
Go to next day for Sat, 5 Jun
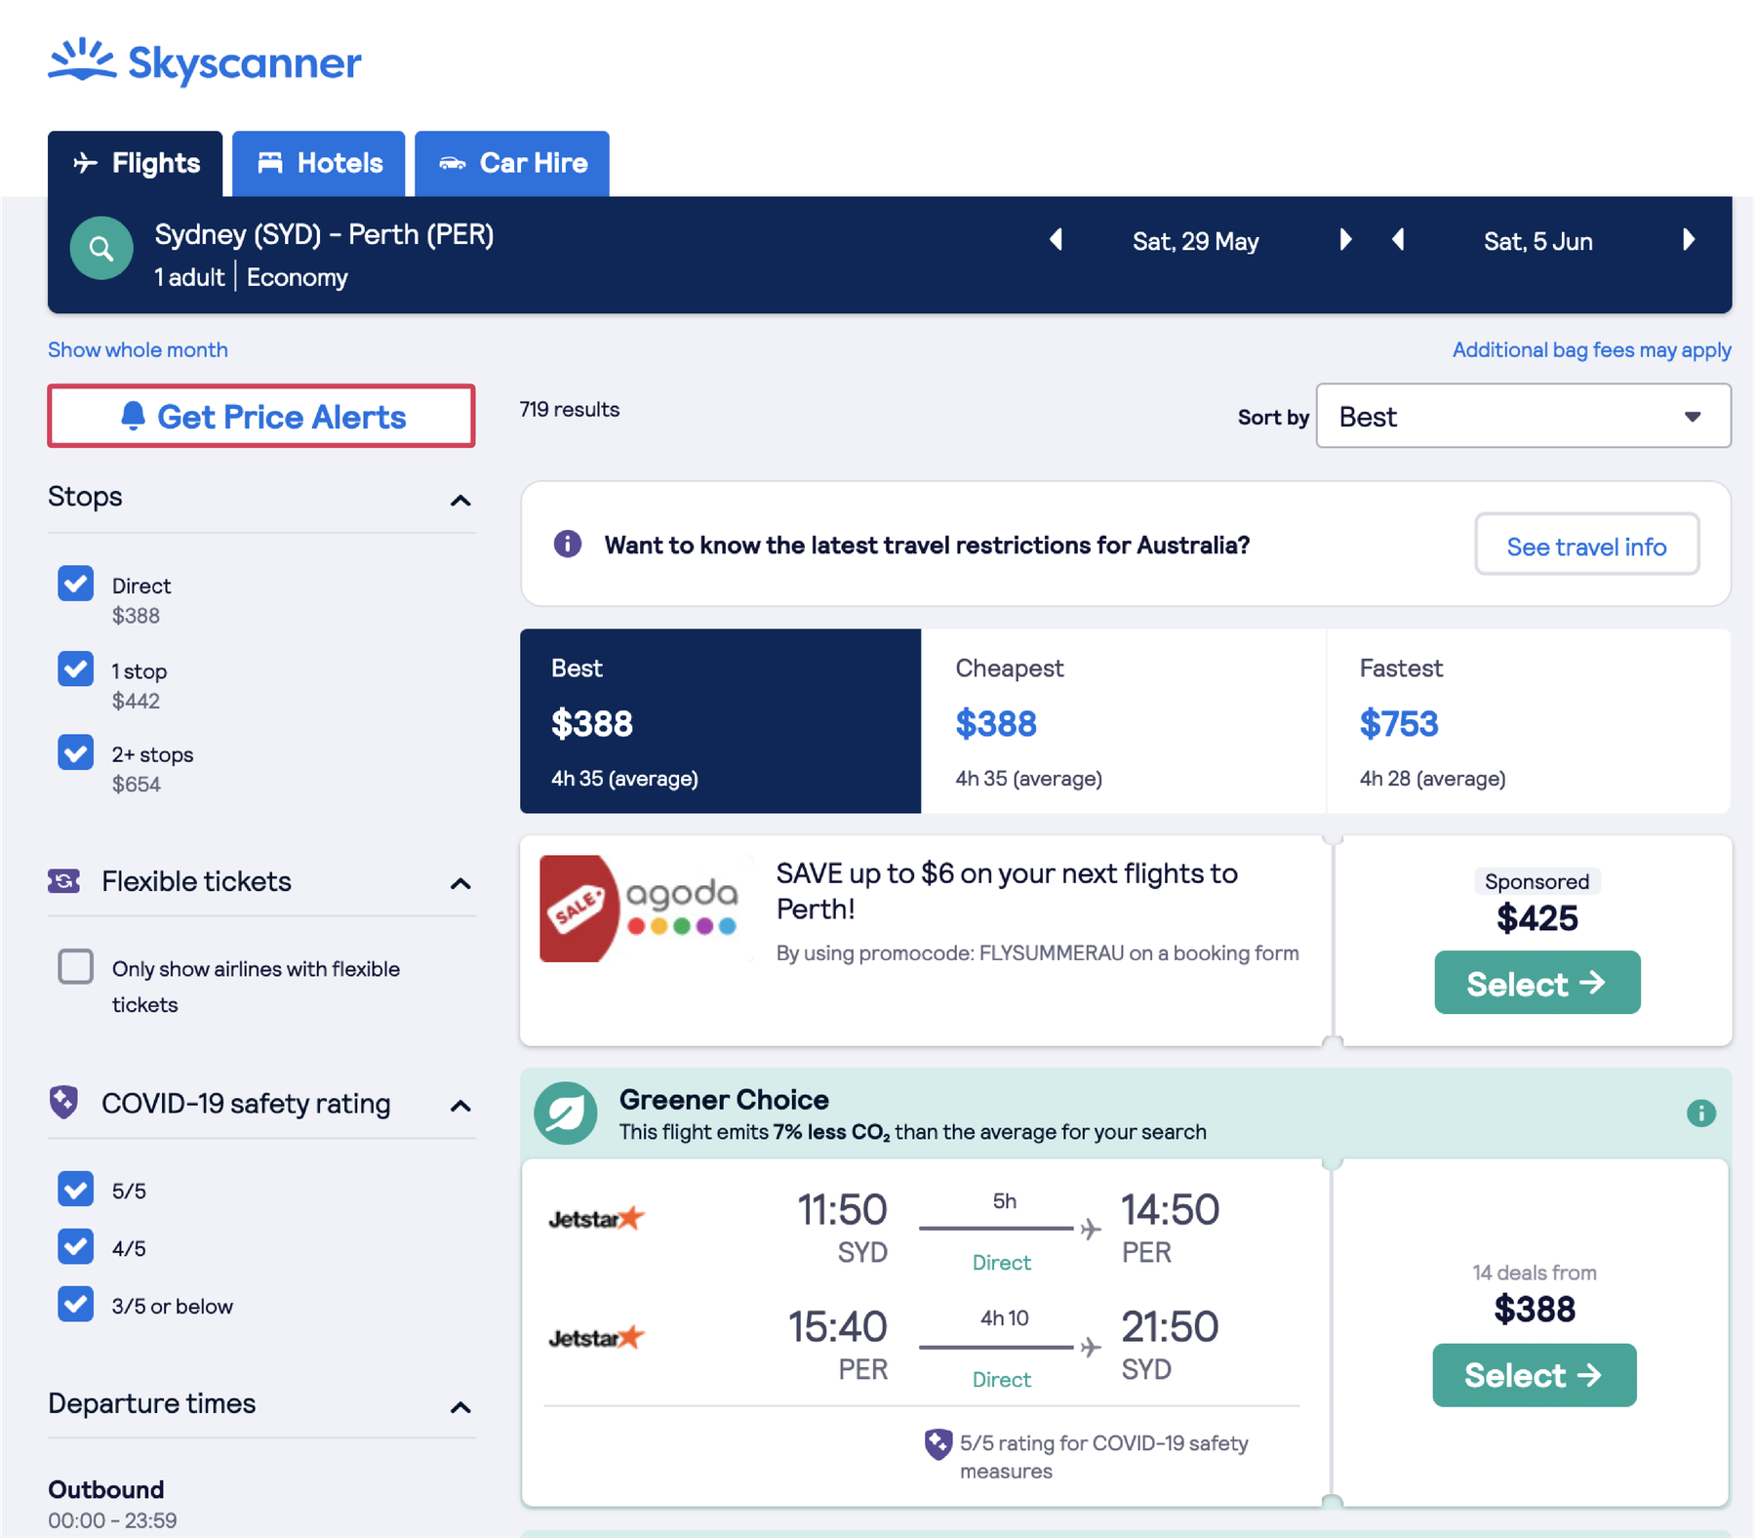coord(1689,240)
